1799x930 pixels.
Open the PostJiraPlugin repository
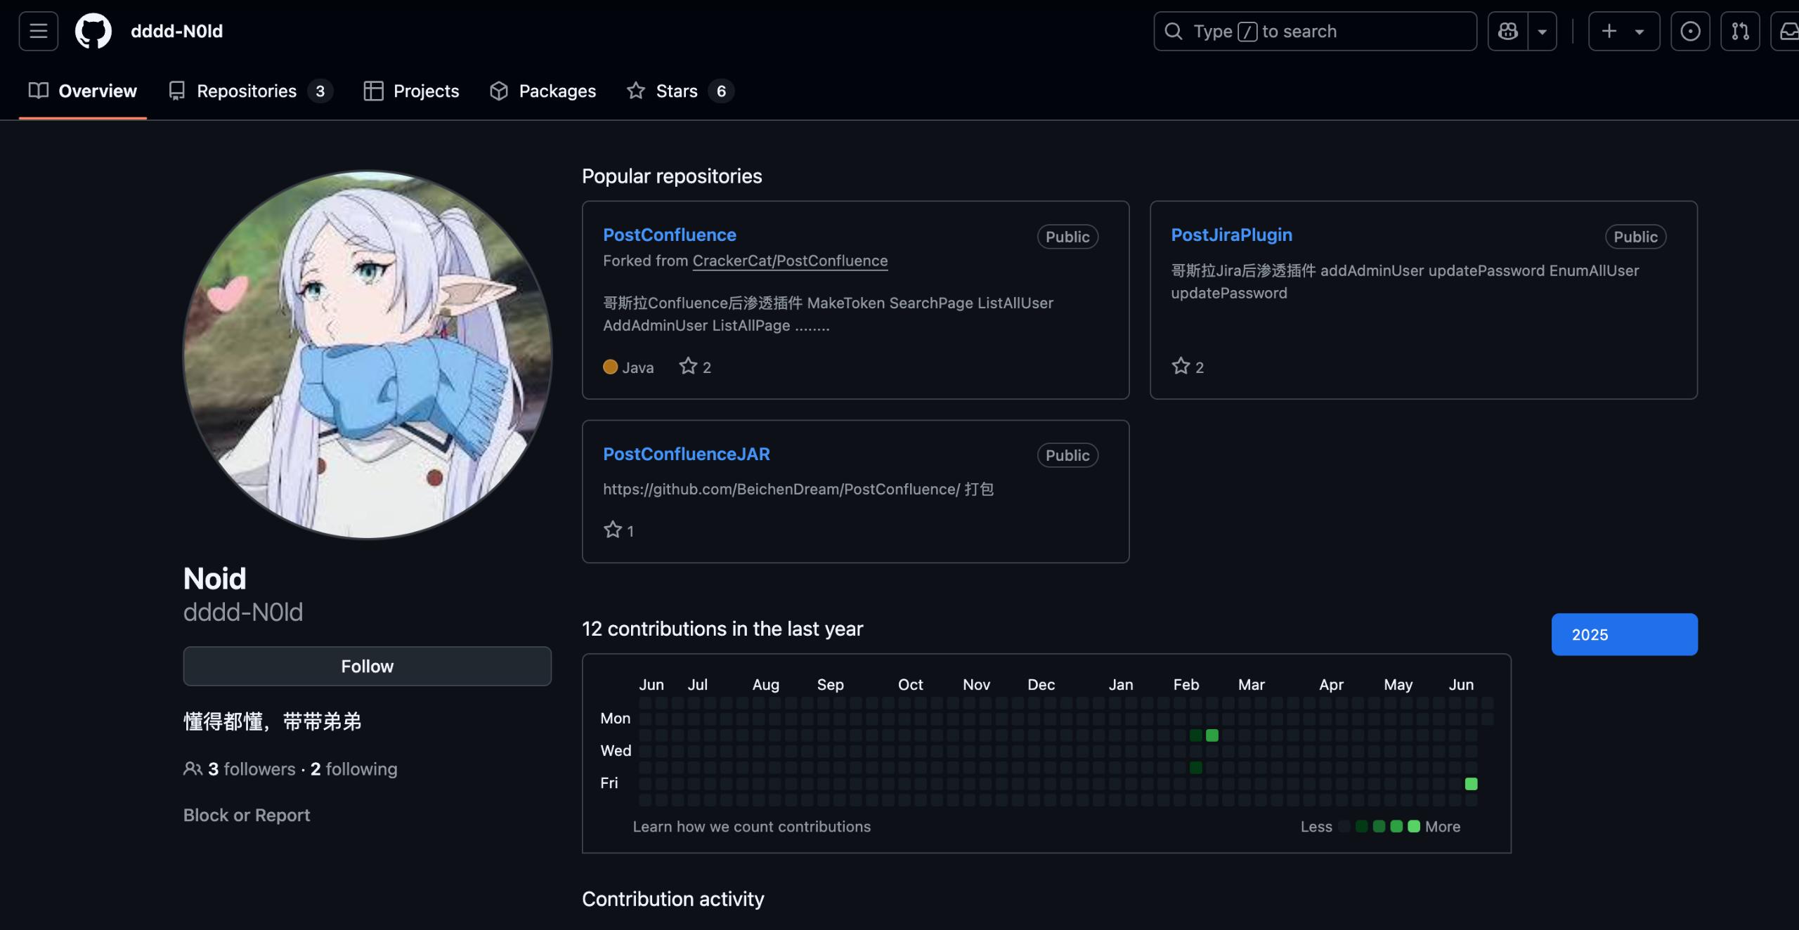tap(1231, 235)
